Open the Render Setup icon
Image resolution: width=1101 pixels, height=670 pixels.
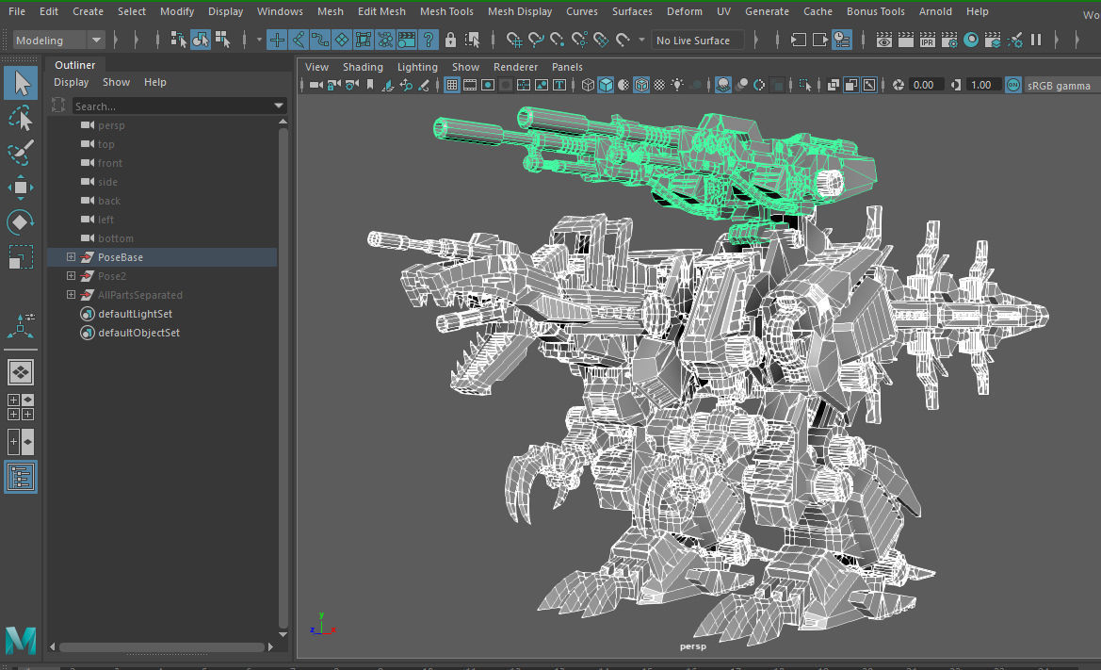point(993,40)
